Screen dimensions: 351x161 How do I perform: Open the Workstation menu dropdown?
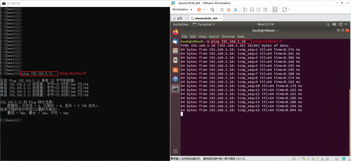point(182,10)
